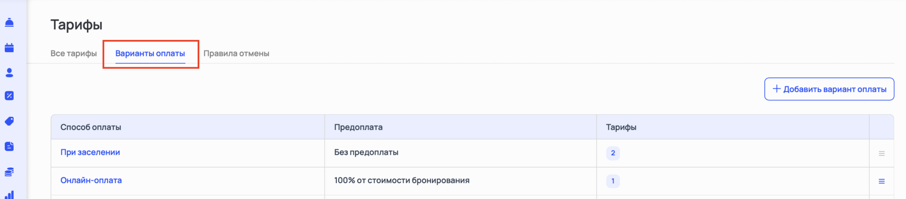Screen dimensions: 906x199
Task: Open row menu for Онлайн-оплата
Action: tap(881, 181)
